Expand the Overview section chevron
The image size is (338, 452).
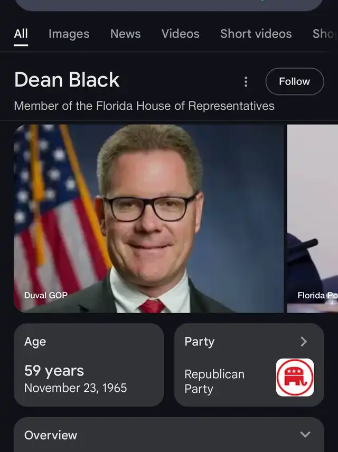[305, 435]
